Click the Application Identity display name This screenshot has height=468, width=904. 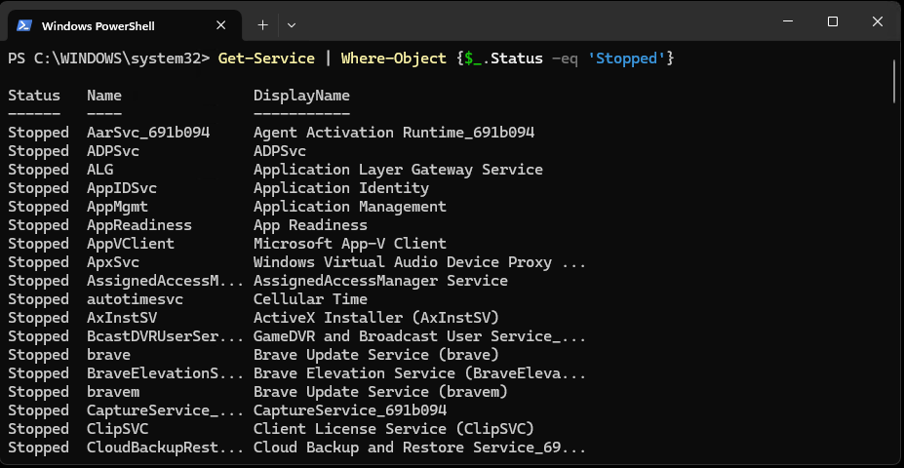coord(341,188)
